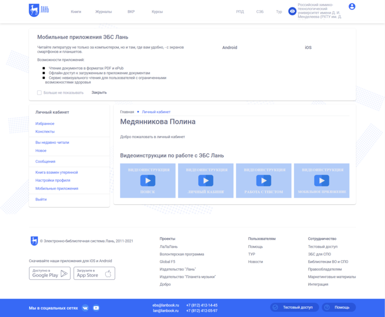Click the Android heading in banner
Image resolution: width=385 pixels, height=317 pixels.
(x=230, y=48)
